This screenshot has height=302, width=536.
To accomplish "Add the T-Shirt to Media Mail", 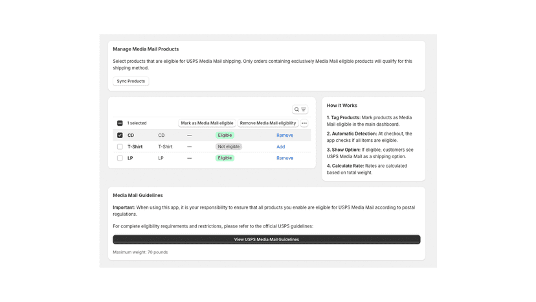I will point(281,146).
